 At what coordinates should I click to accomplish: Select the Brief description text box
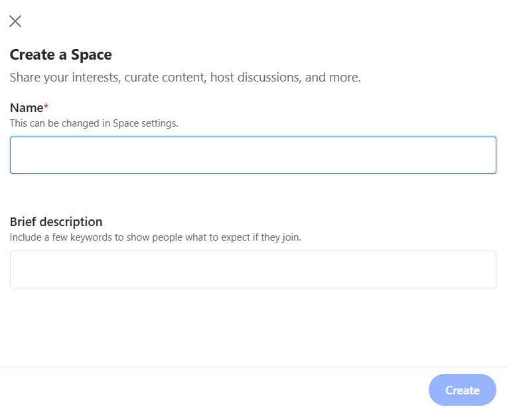[253, 270]
